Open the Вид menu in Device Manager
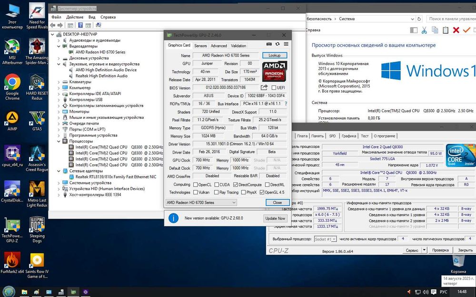The height and width of the screenshot is (297, 476). click(92, 17)
